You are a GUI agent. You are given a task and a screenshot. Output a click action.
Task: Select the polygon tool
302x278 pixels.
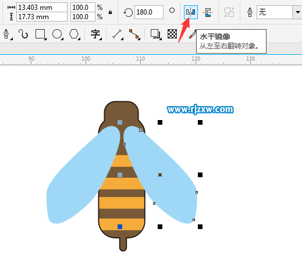(x=74, y=34)
